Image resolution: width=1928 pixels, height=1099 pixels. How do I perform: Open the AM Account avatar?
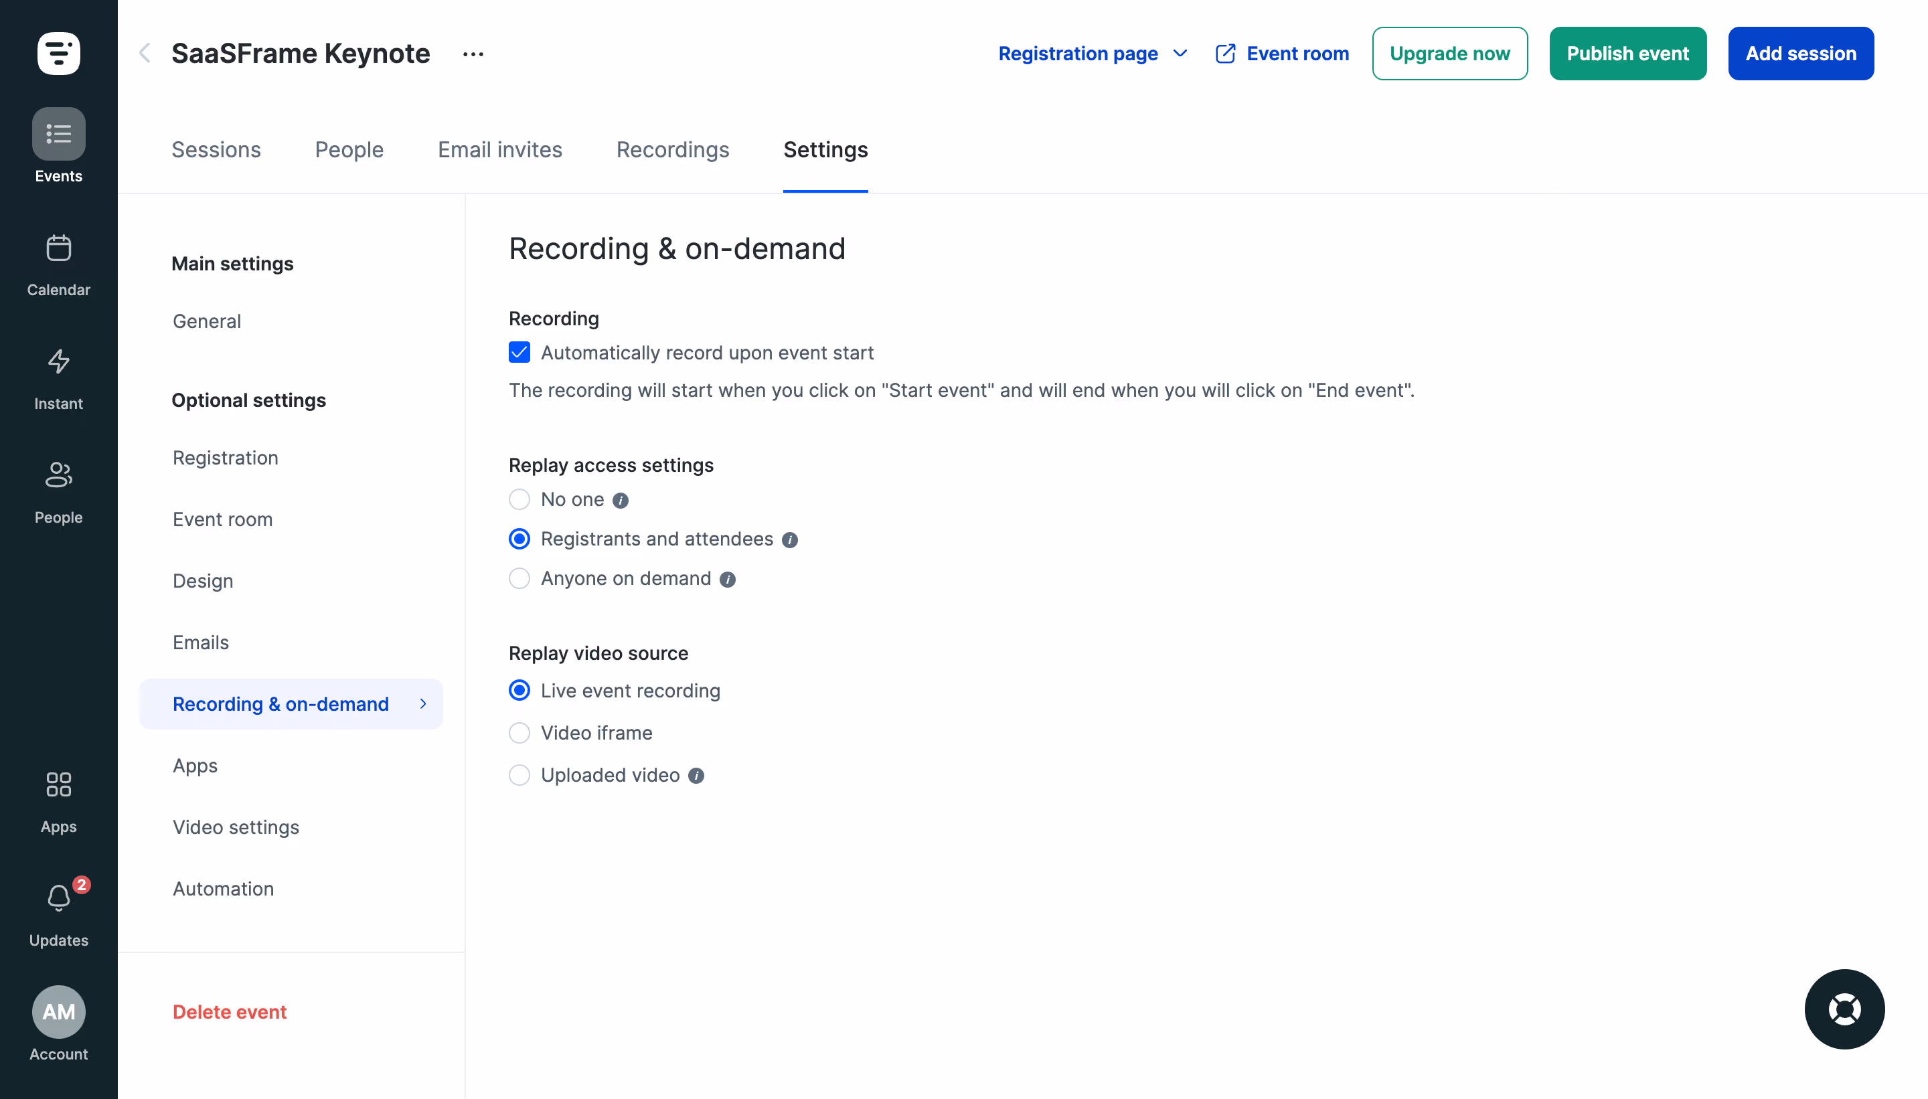pyautogui.click(x=58, y=1011)
